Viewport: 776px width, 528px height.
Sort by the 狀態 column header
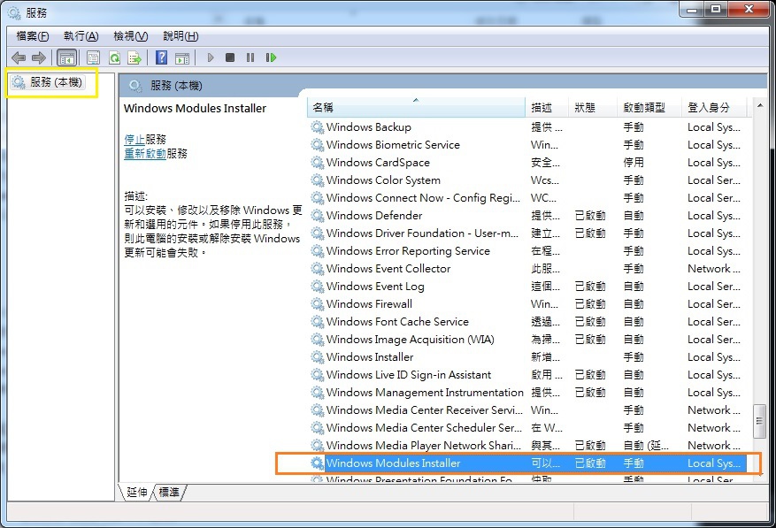pos(592,107)
